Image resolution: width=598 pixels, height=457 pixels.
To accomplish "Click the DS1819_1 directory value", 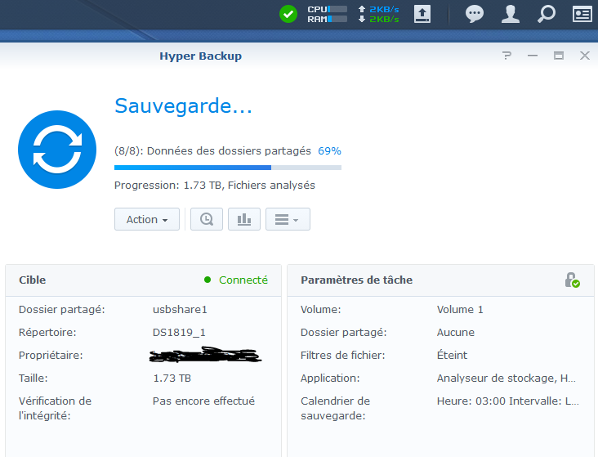I will 179,332.
